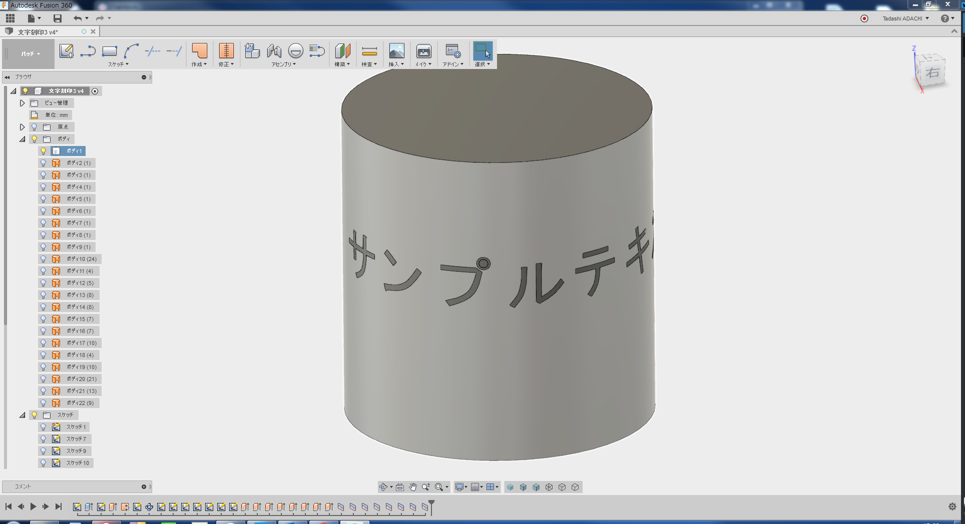Click the timeline play button
This screenshot has width=965, height=524.
coord(33,506)
